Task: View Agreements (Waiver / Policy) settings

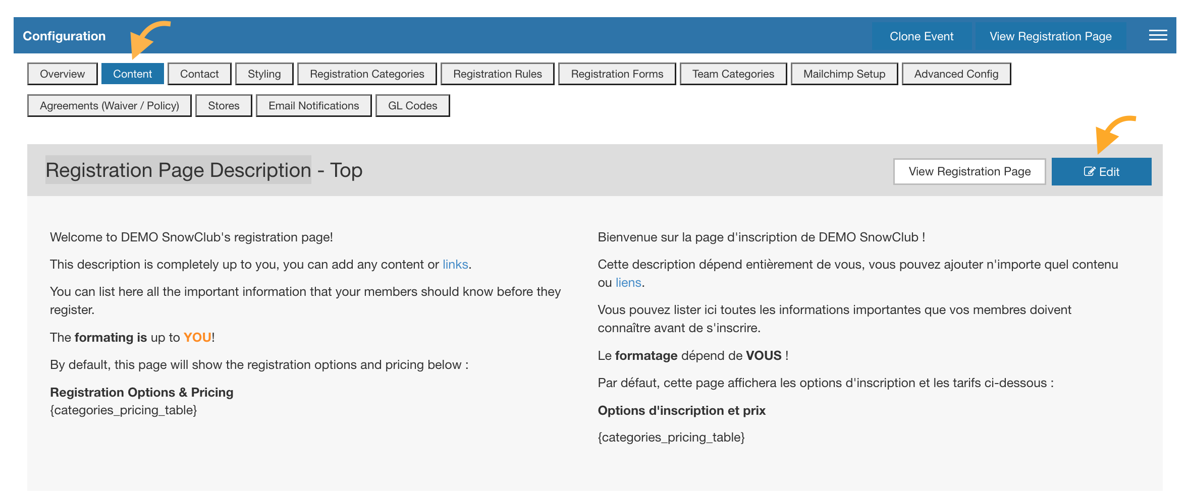Action: [x=109, y=105]
